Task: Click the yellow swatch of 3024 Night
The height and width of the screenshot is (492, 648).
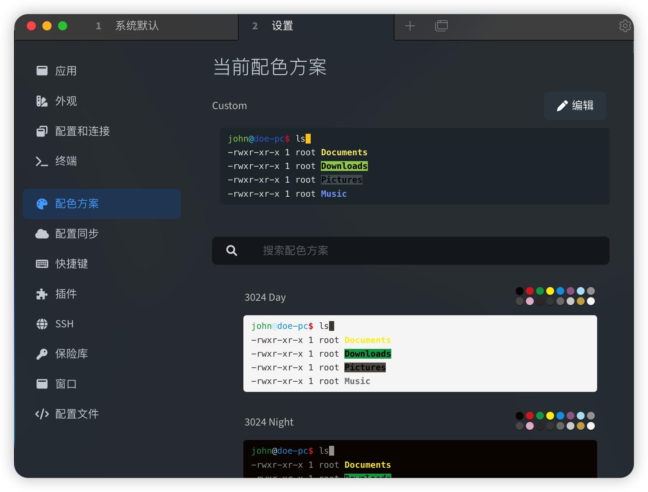Action: (550, 416)
